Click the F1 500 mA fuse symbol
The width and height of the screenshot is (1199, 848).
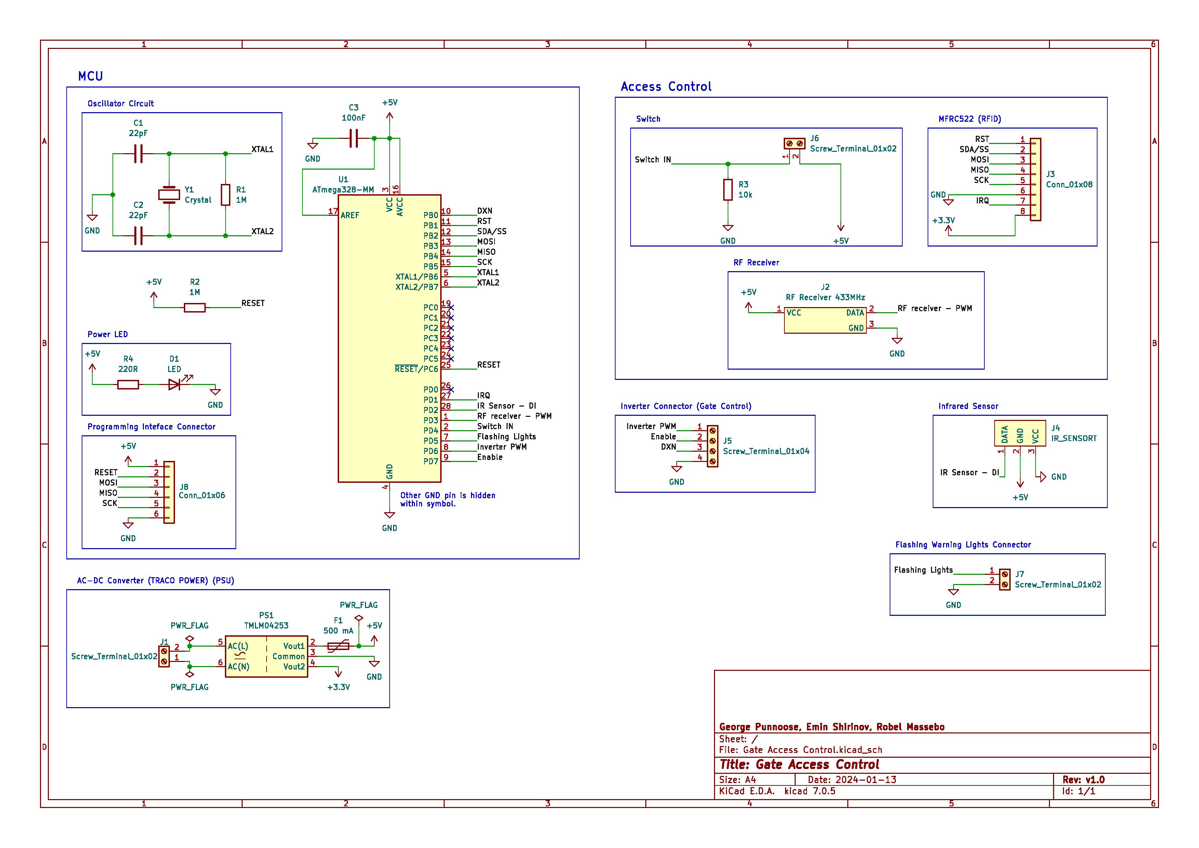[338, 646]
